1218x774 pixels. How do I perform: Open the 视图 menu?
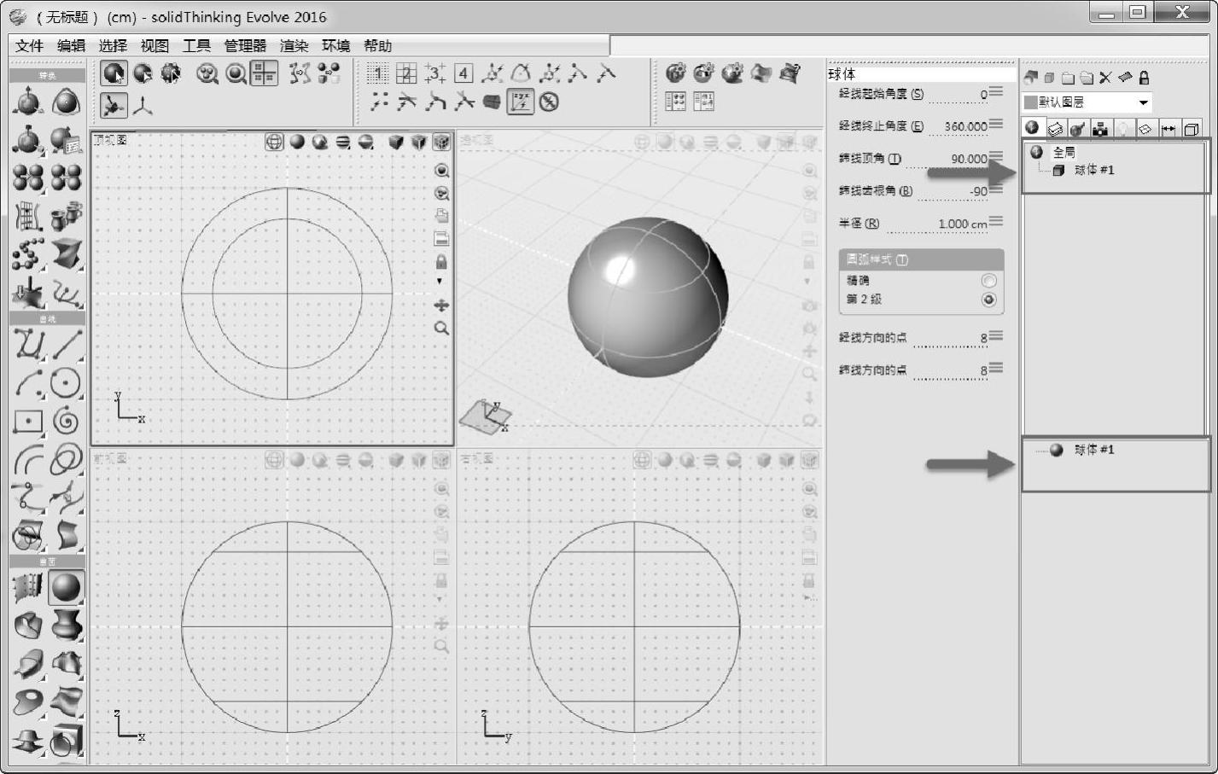(154, 46)
